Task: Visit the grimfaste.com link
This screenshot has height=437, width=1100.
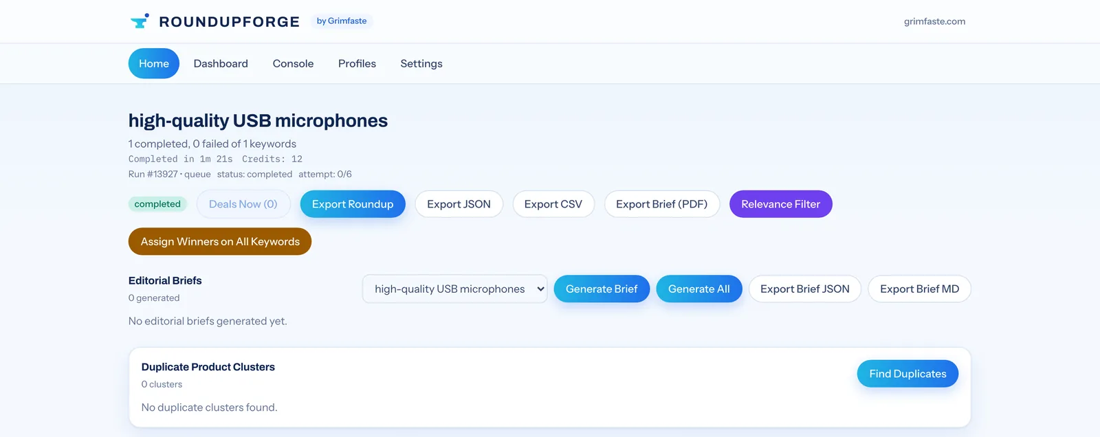Action: pos(934,21)
